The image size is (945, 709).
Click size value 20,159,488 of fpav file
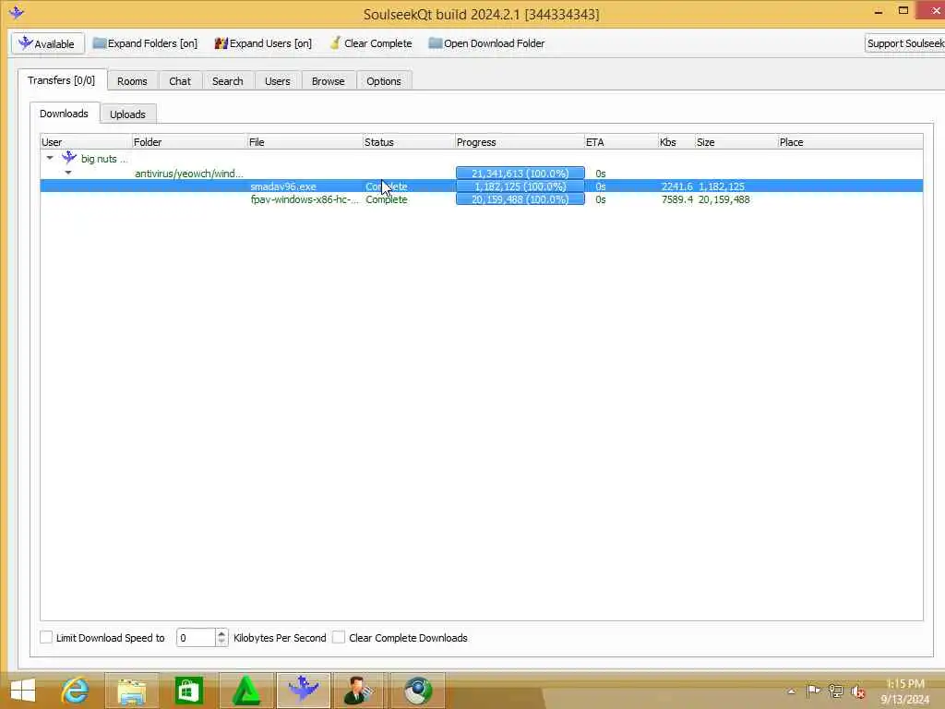pos(724,199)
